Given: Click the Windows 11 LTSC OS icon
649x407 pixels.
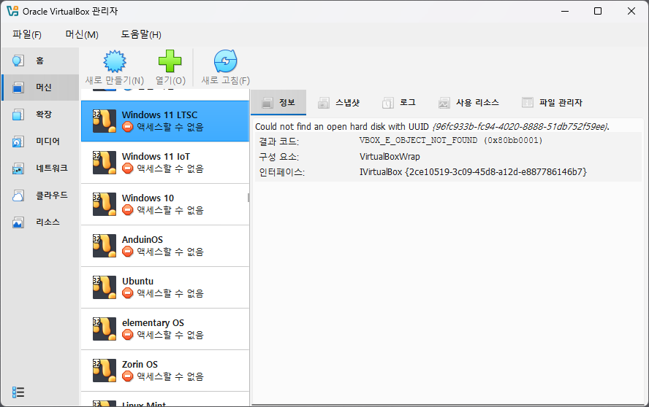Looking at the screenshot, I should [x=105, y=121].
